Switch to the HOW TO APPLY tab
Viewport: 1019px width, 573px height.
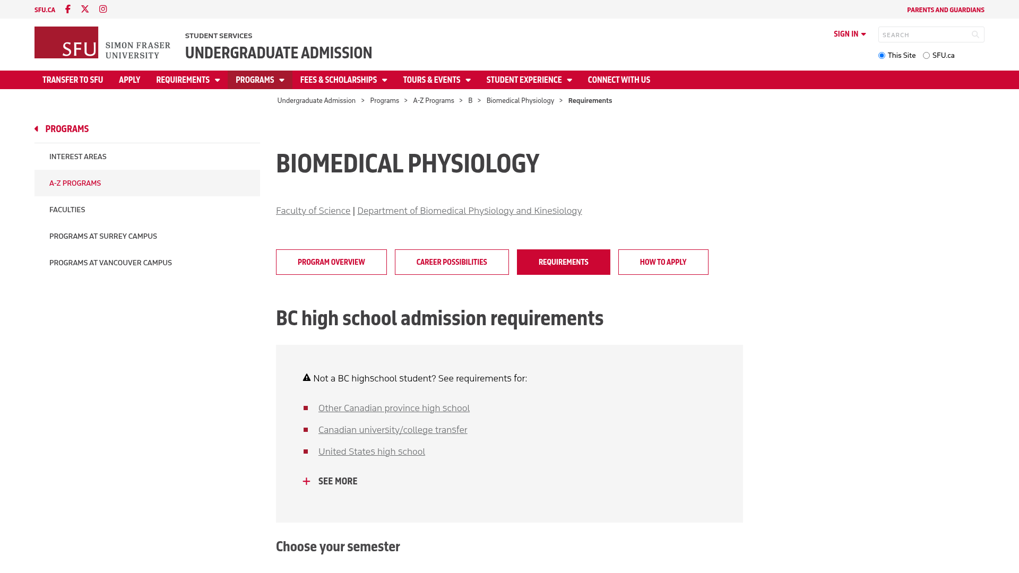663,262
